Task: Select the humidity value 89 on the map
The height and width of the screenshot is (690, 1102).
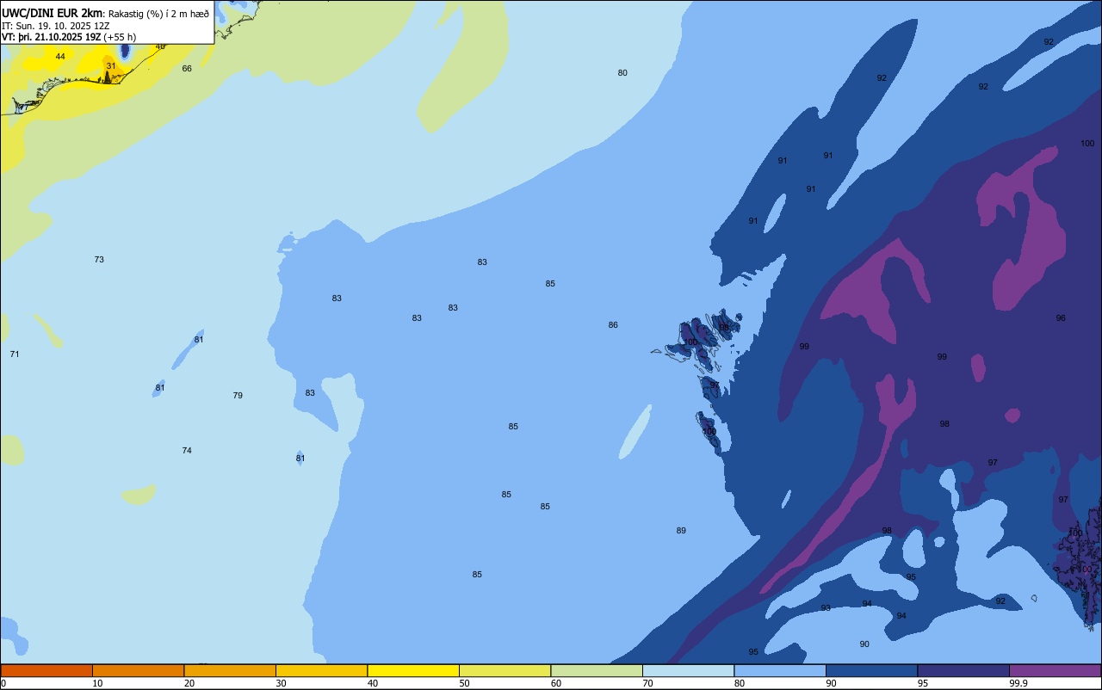Action: [x=681, y=531]
